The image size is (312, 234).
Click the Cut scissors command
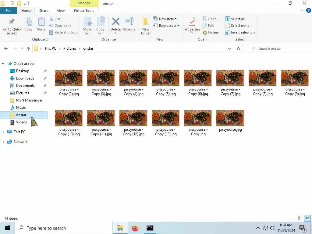pos(55,19)
